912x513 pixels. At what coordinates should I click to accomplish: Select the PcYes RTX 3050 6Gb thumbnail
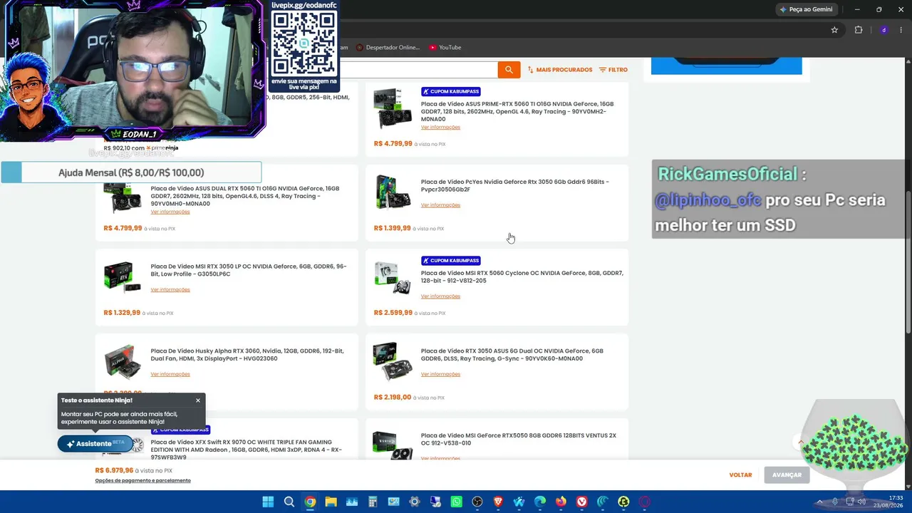click(393, 192)
